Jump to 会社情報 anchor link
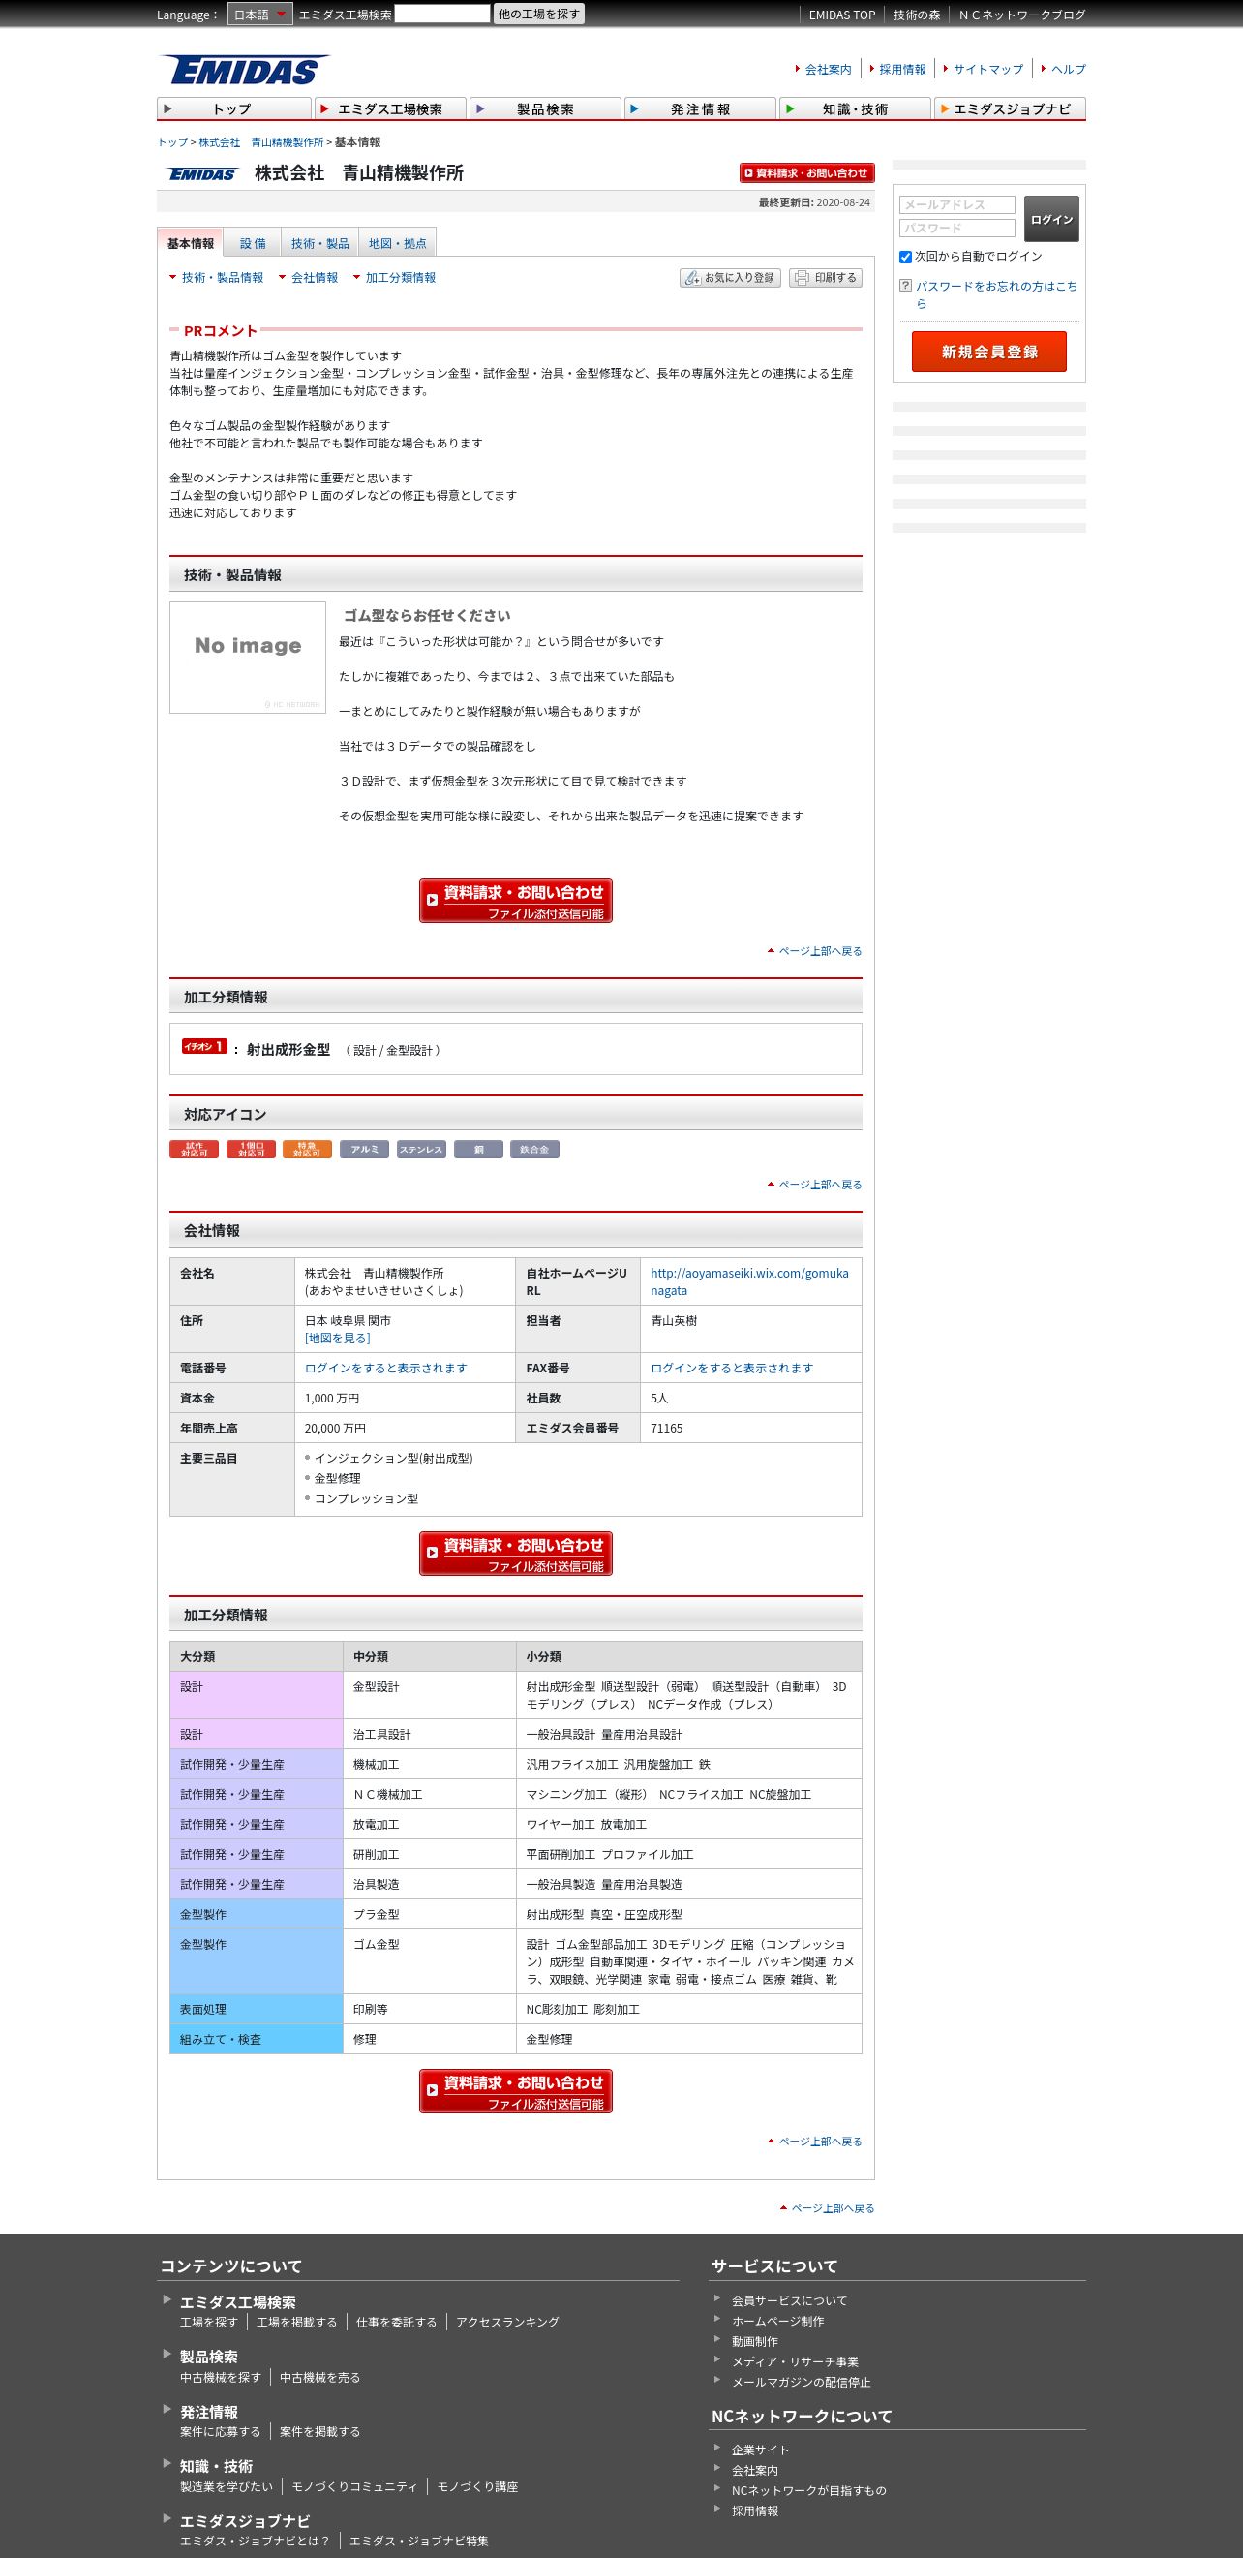The height and width of the screenshot is (2558, 1243). 315,278
